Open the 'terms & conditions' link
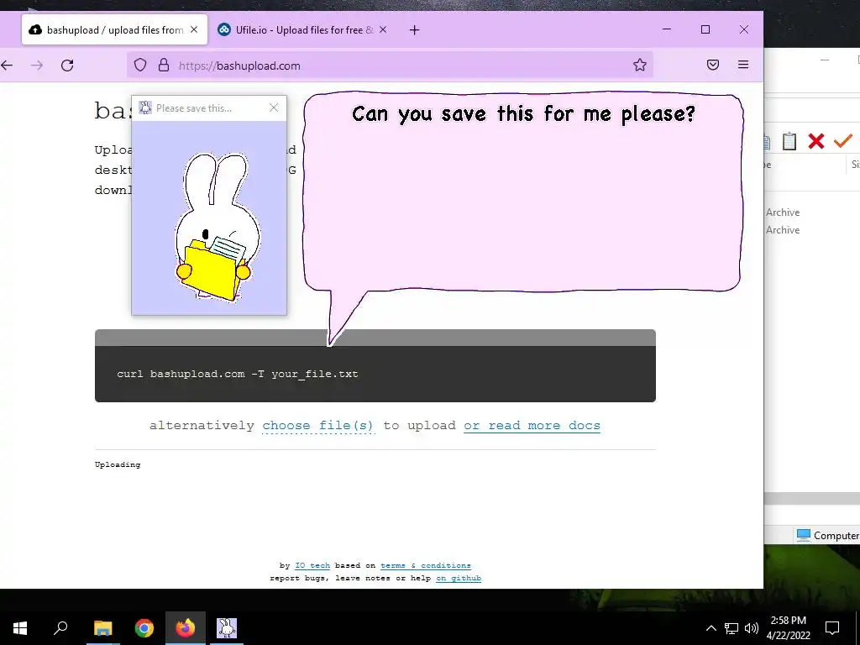The height and width of the screenshot is (645, 860). 426,565
